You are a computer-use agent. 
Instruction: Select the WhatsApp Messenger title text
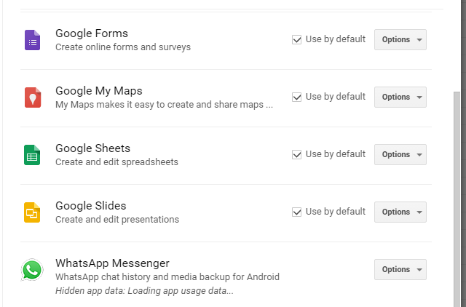112,263
